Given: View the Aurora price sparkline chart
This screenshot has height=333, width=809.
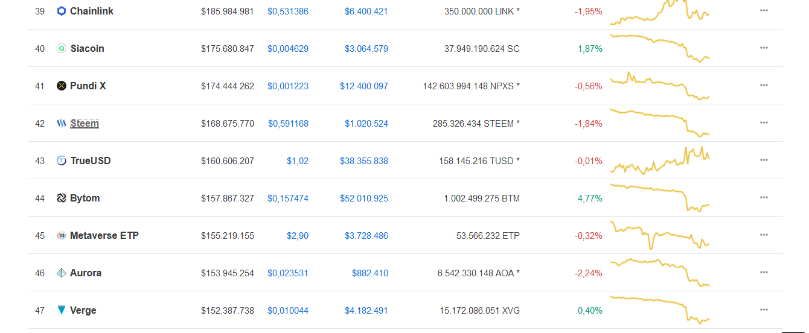Looking at the screenshot, I should click(x=660, y=273).
